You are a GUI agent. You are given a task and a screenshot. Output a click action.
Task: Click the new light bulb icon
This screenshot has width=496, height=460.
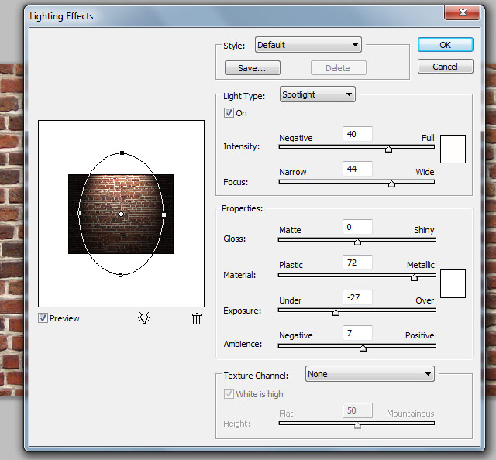tap(144, 318)
